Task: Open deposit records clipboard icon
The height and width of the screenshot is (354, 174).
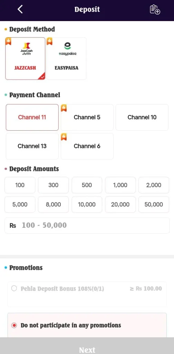Action: [155, 9]
